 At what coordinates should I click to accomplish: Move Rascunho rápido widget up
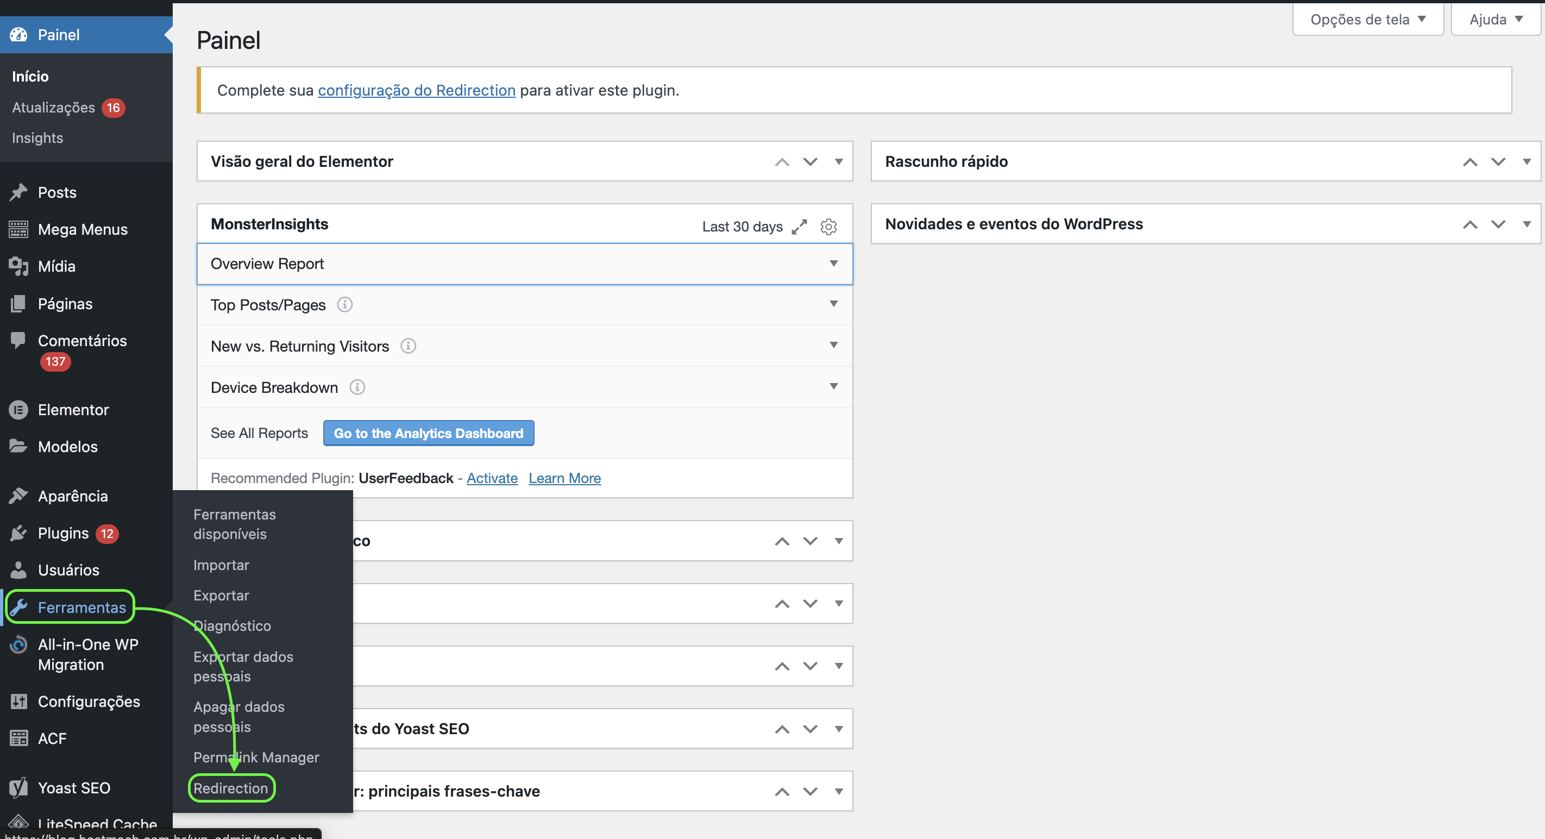(x=1470, y=162)
